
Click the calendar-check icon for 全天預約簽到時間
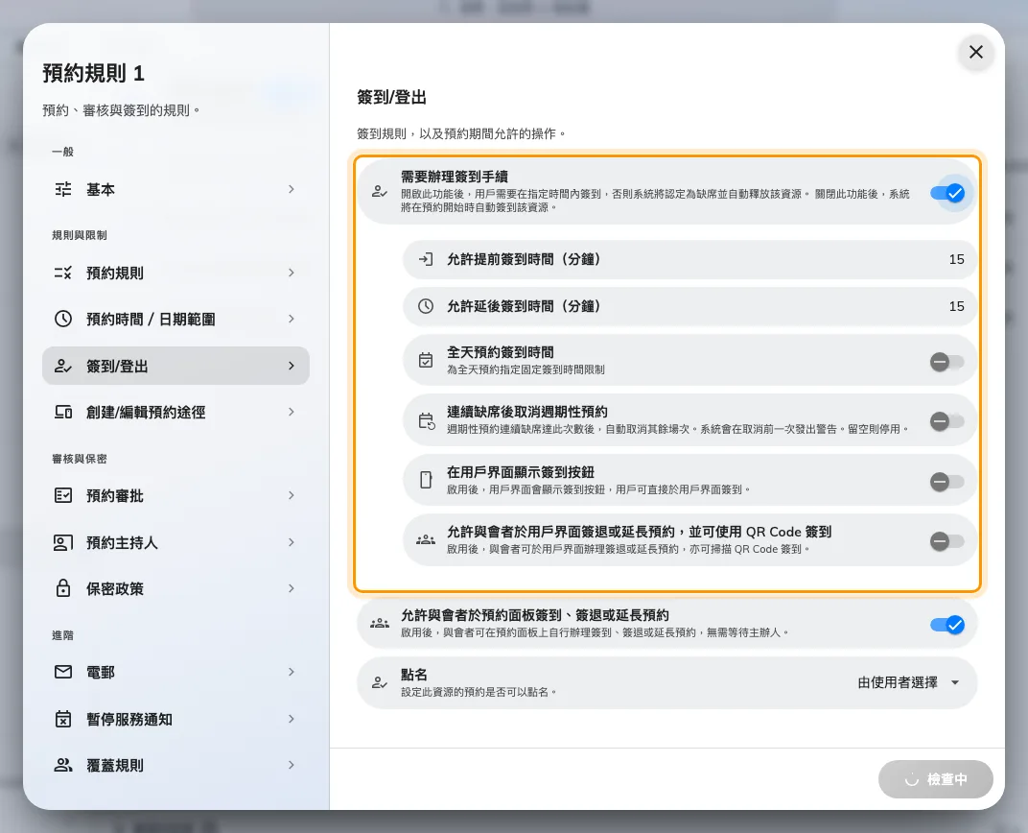426,360
